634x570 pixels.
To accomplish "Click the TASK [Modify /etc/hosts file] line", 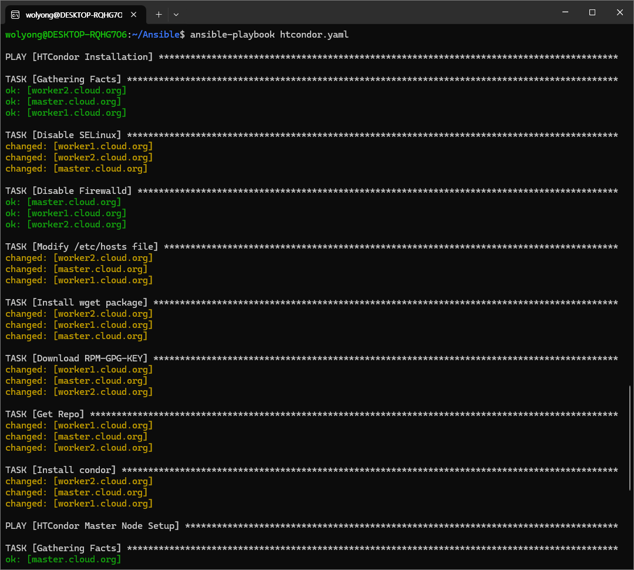I will (x=82, y=247).
